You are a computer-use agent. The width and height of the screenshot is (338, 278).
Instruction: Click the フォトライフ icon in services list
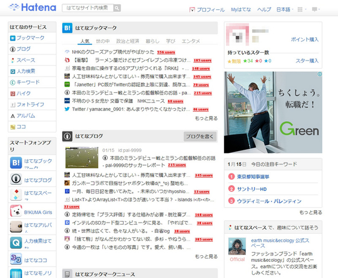(13, 104)
